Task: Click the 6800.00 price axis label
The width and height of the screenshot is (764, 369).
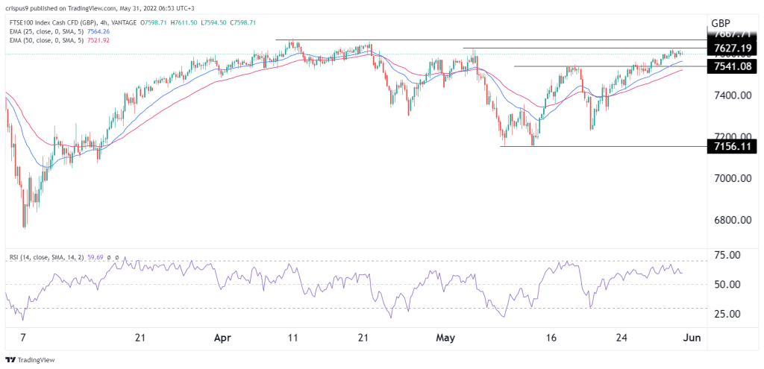Action: pos(733,220)
